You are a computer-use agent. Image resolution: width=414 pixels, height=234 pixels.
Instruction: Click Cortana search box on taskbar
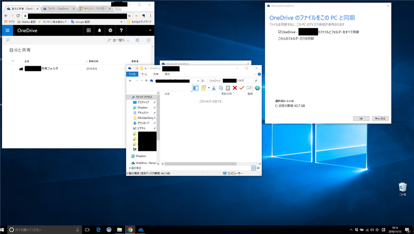click(x=44, y=230)
